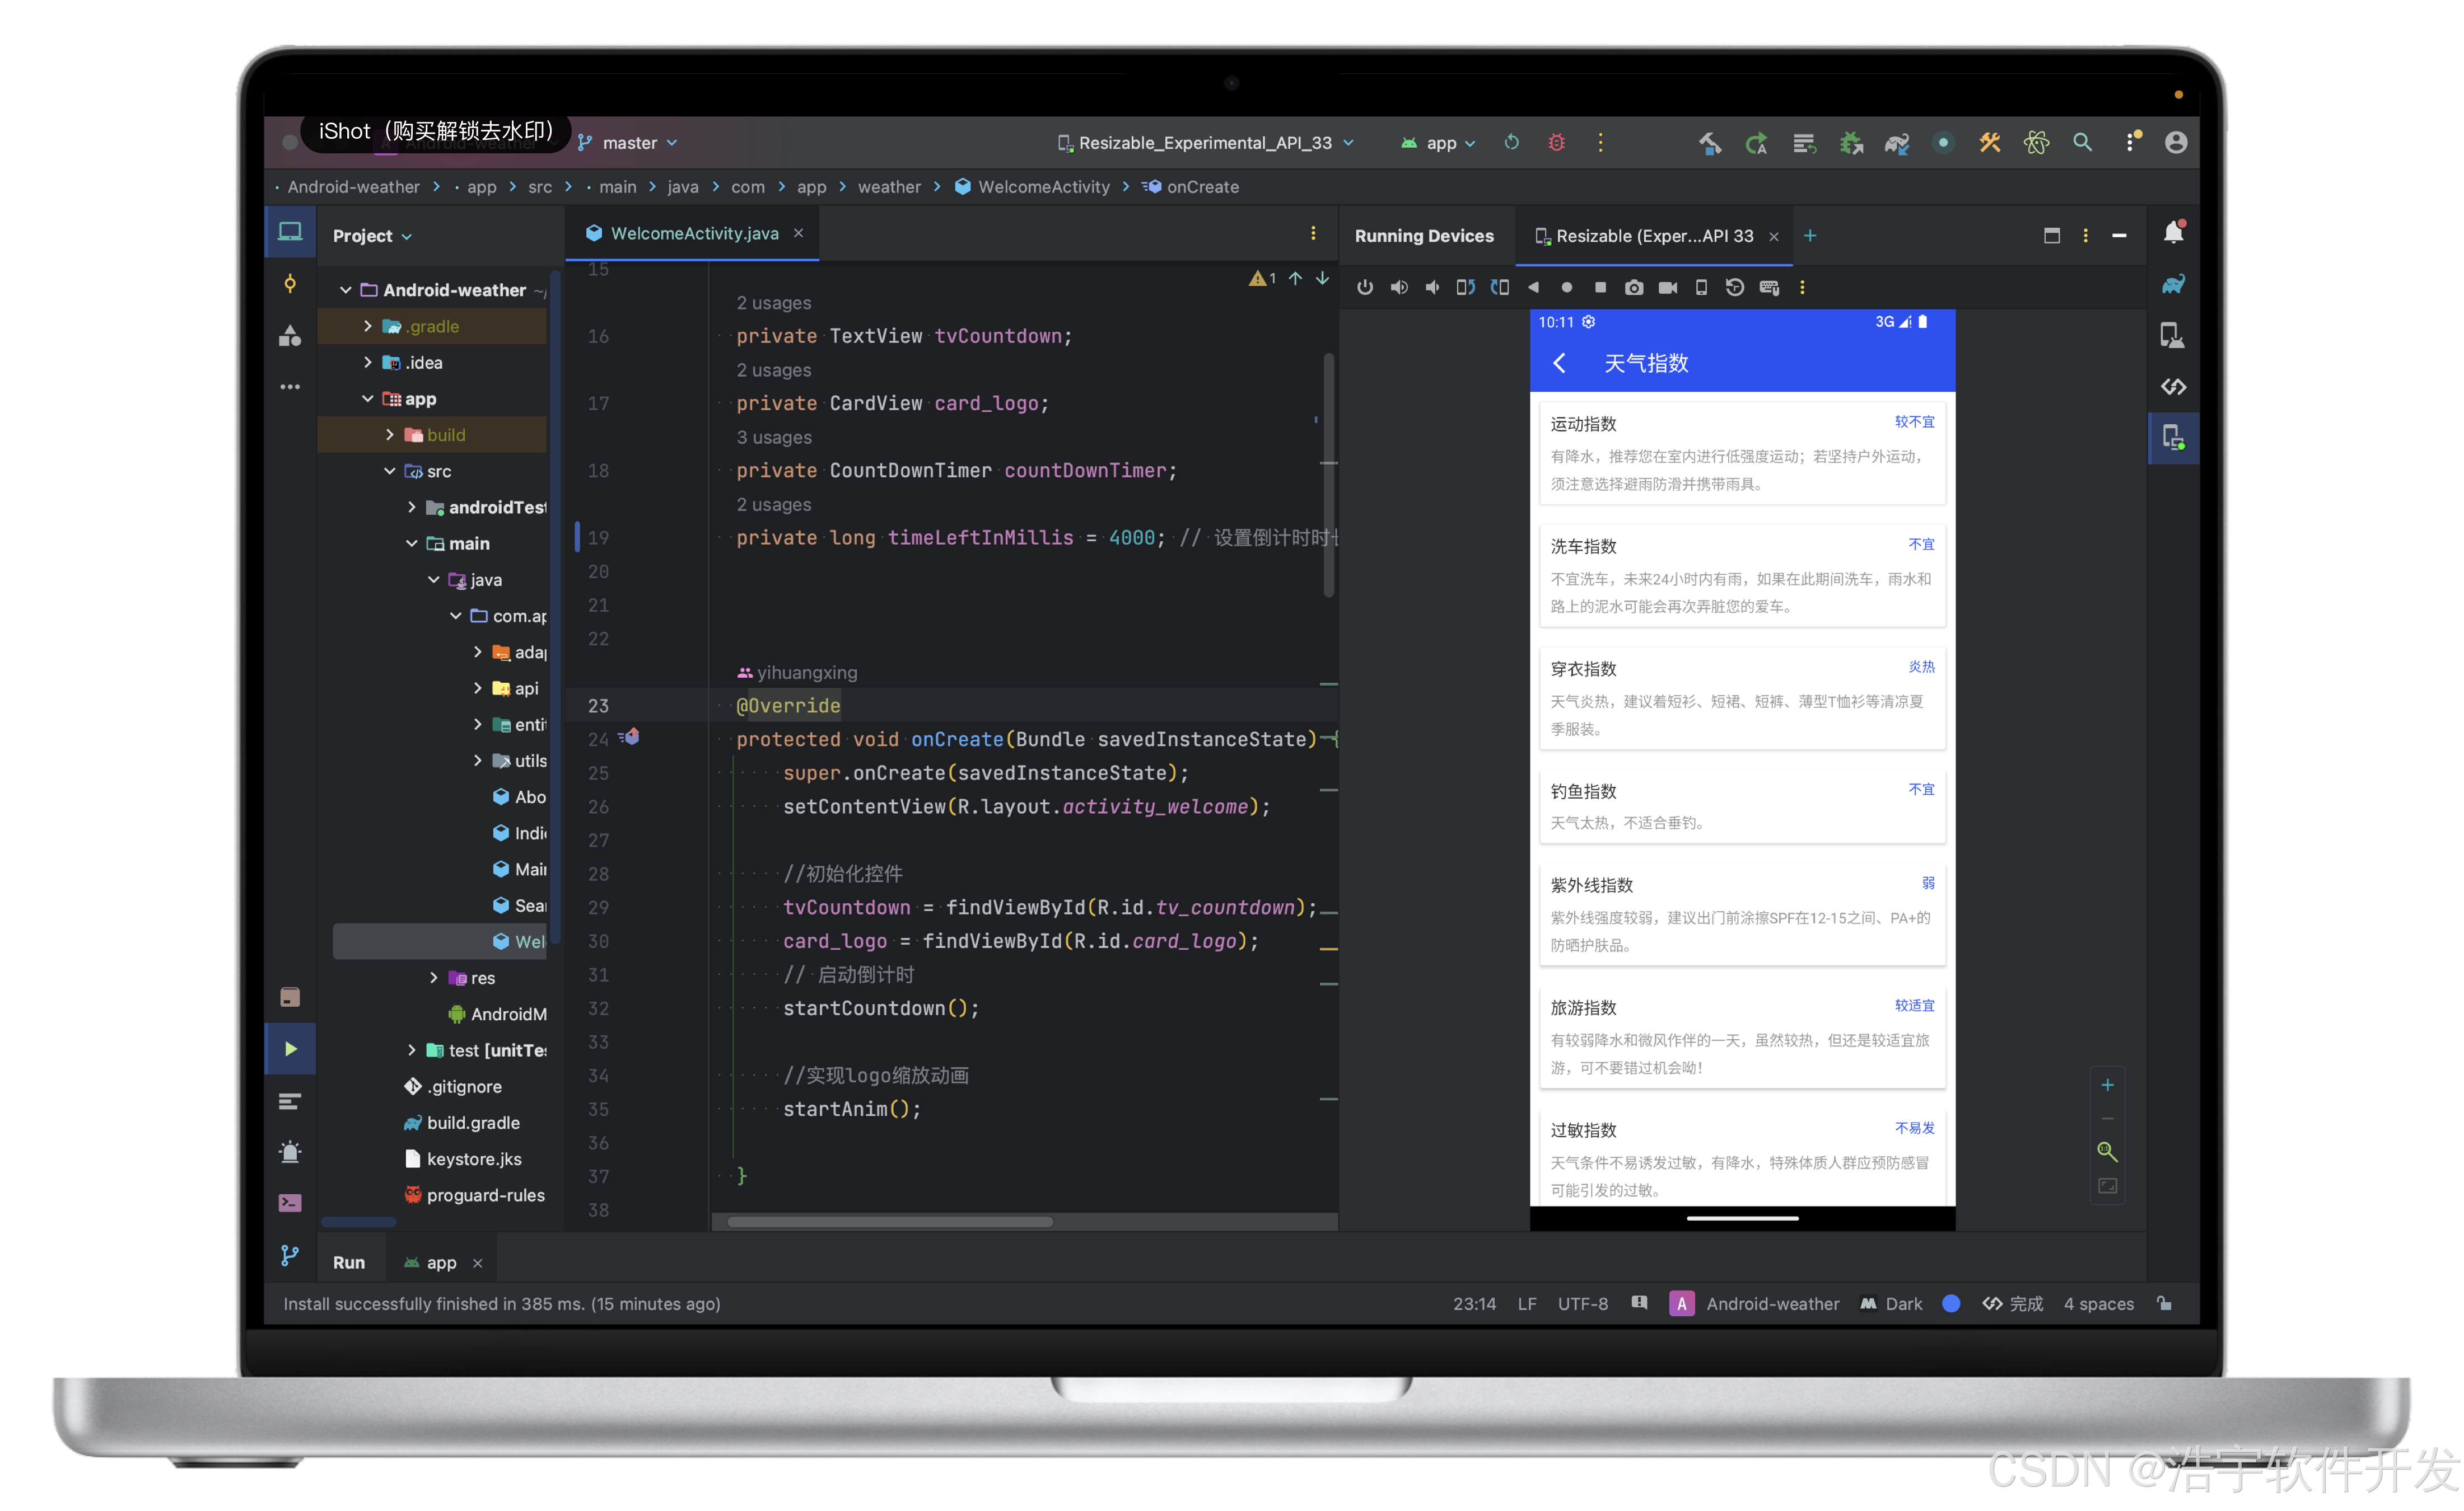Collapse the src folder

[x=389, y=472]
